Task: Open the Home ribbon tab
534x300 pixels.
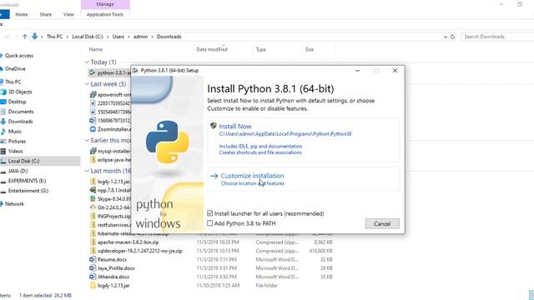Action: click(22, 15)
